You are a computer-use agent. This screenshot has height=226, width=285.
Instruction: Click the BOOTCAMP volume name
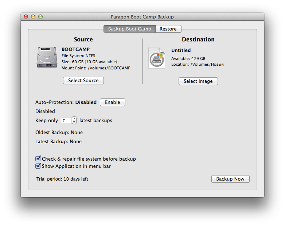click(x=75, y=49)
